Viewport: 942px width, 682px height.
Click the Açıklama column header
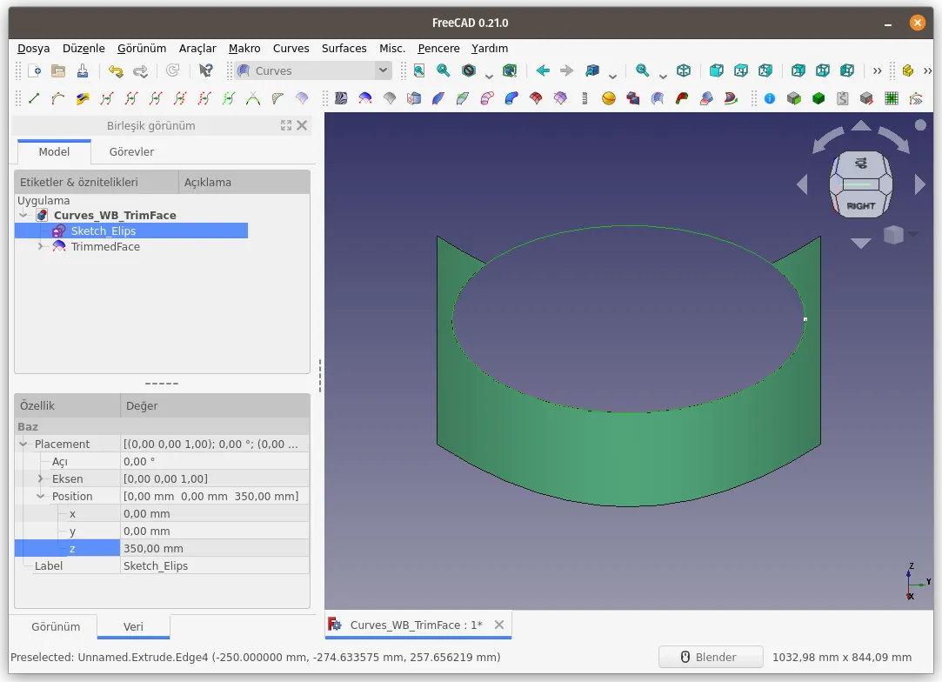(244, 182)
